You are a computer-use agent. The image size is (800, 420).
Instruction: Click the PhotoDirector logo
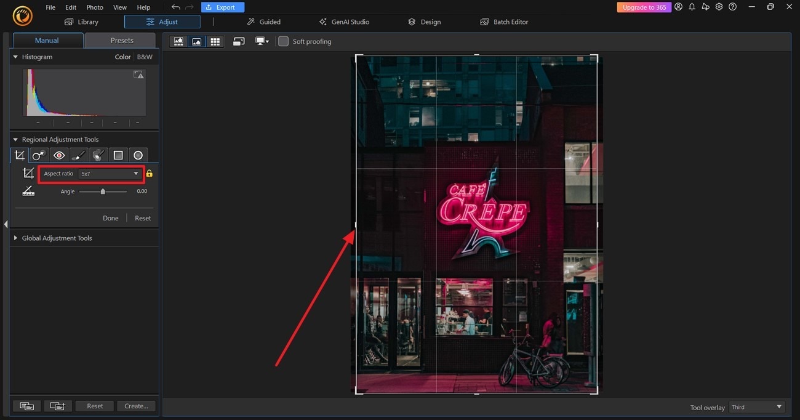pos(22,16)
